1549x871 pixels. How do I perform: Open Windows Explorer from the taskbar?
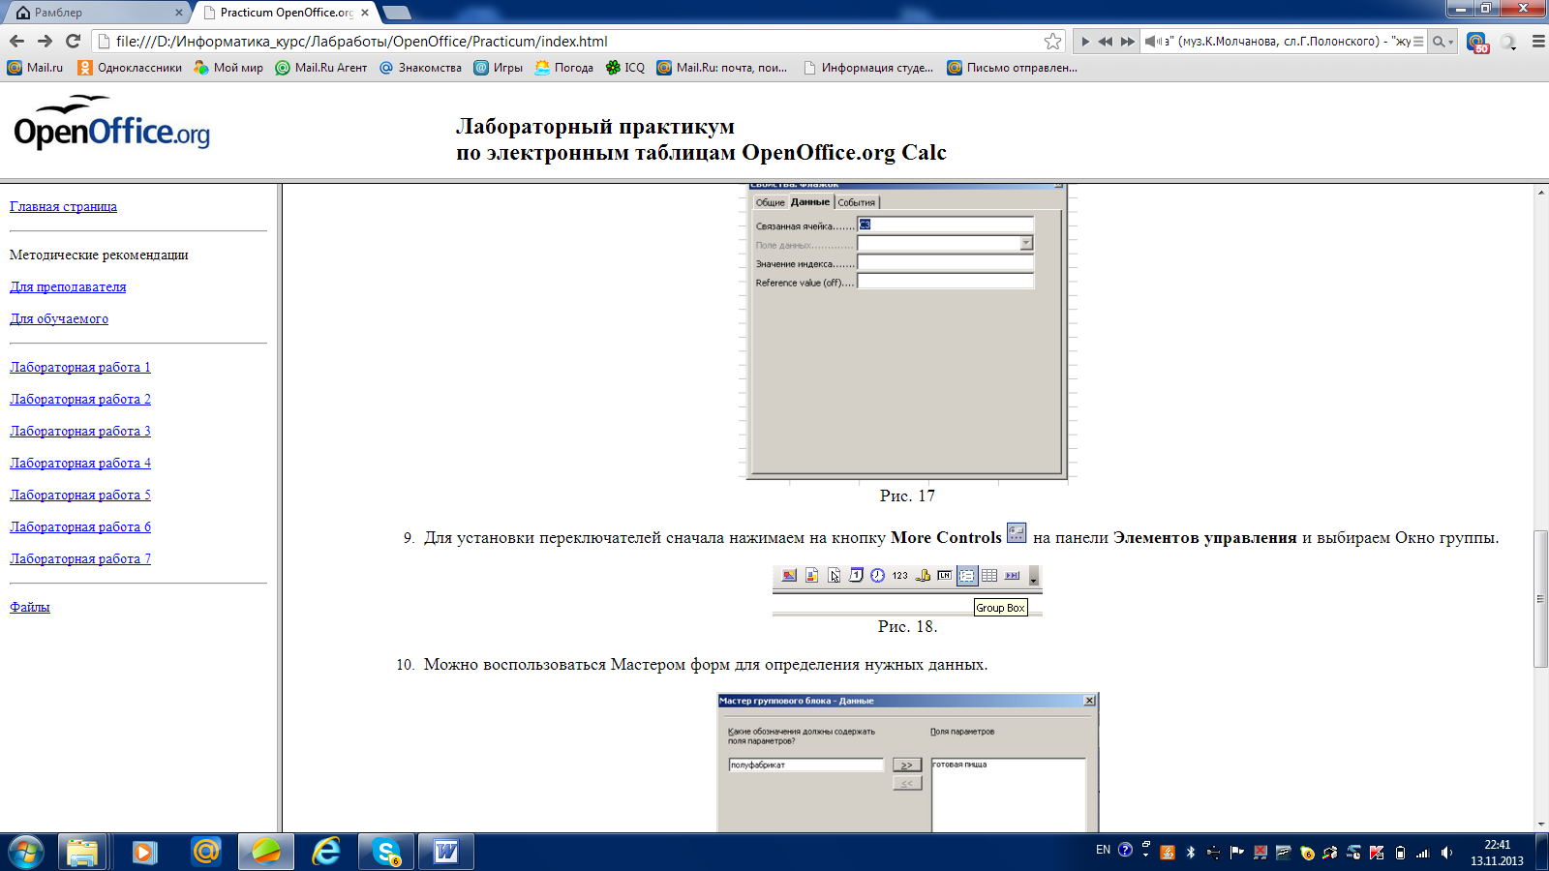[82, 853]
